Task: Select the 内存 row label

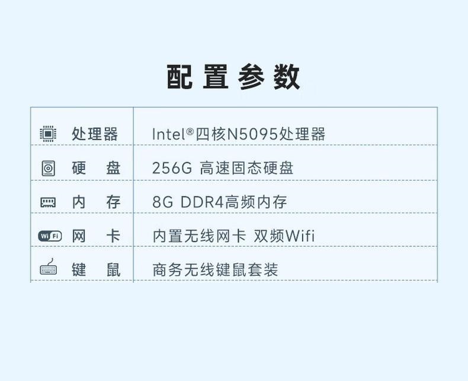Action: [96, 202]
